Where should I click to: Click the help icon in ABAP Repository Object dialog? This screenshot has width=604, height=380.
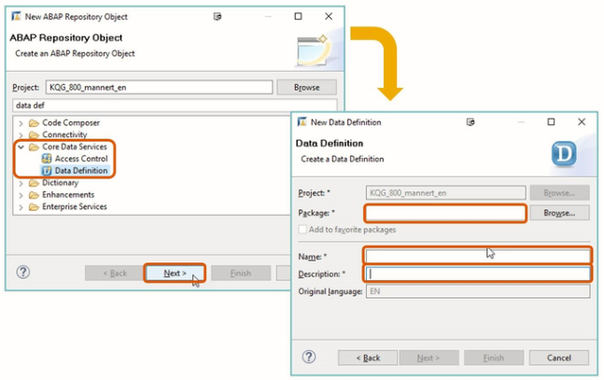click(23, 273)
